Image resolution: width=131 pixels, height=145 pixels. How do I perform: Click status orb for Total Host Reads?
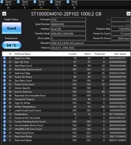4,140
